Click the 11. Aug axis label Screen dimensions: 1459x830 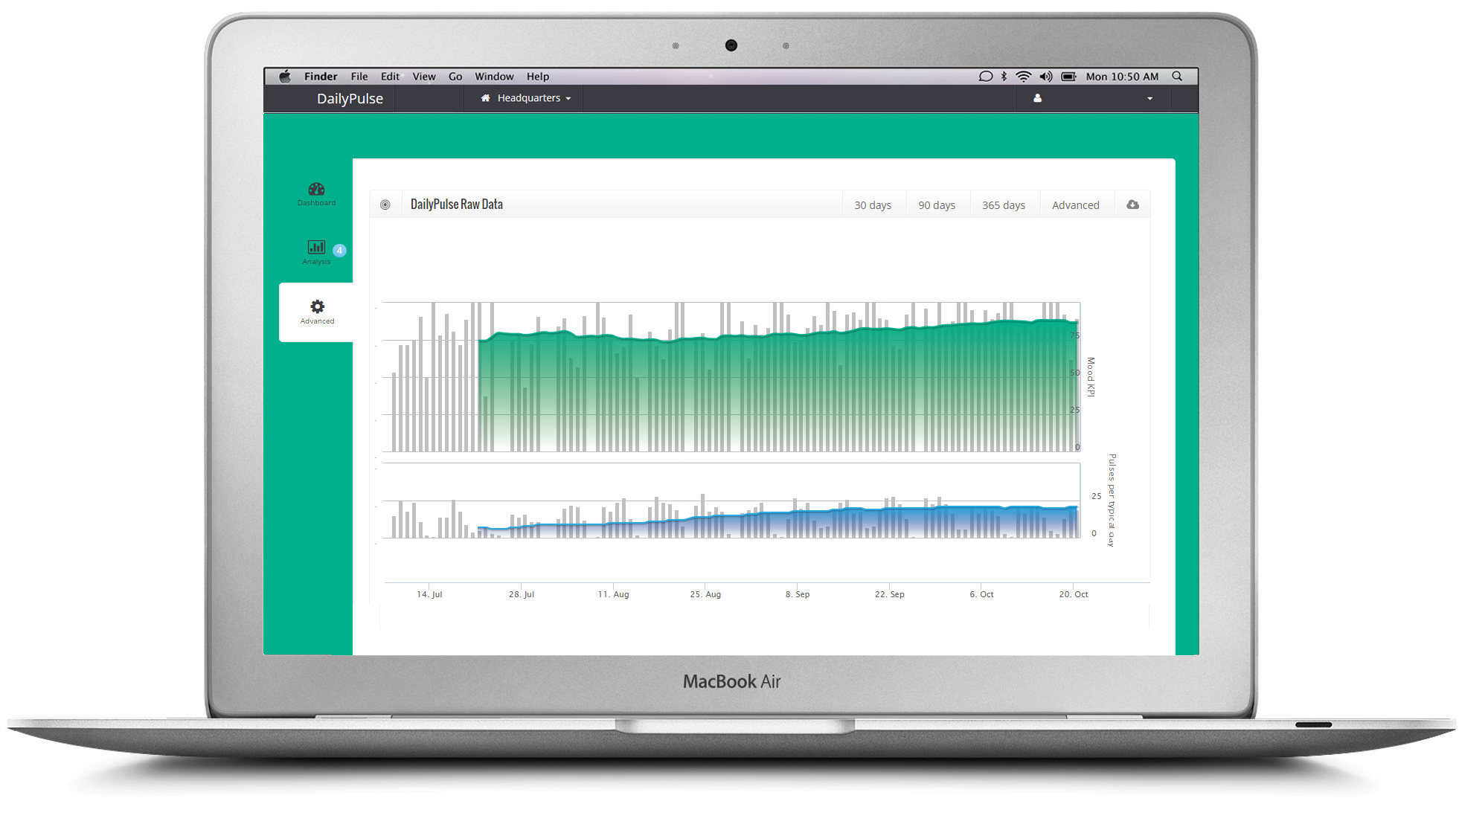pyautogui.click(x=613, y=594)
